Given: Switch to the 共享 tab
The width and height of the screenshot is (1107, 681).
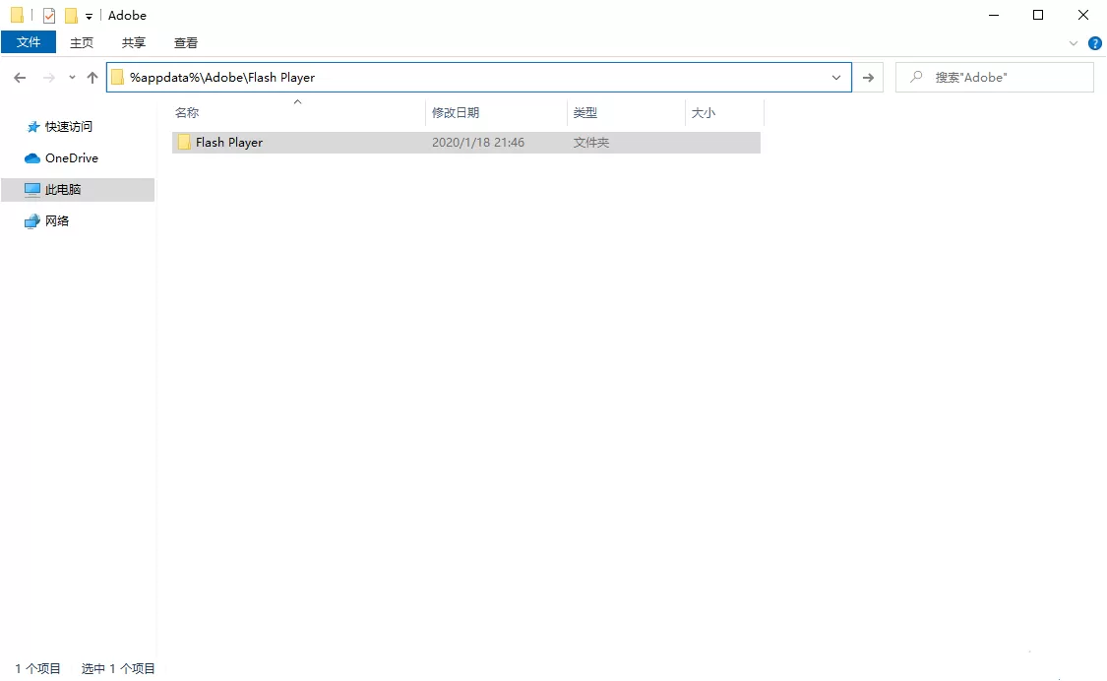Looking at the screenshot, I should pos(134,43).
